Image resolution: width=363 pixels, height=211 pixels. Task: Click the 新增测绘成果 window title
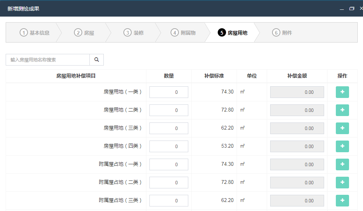pos(23,9)
